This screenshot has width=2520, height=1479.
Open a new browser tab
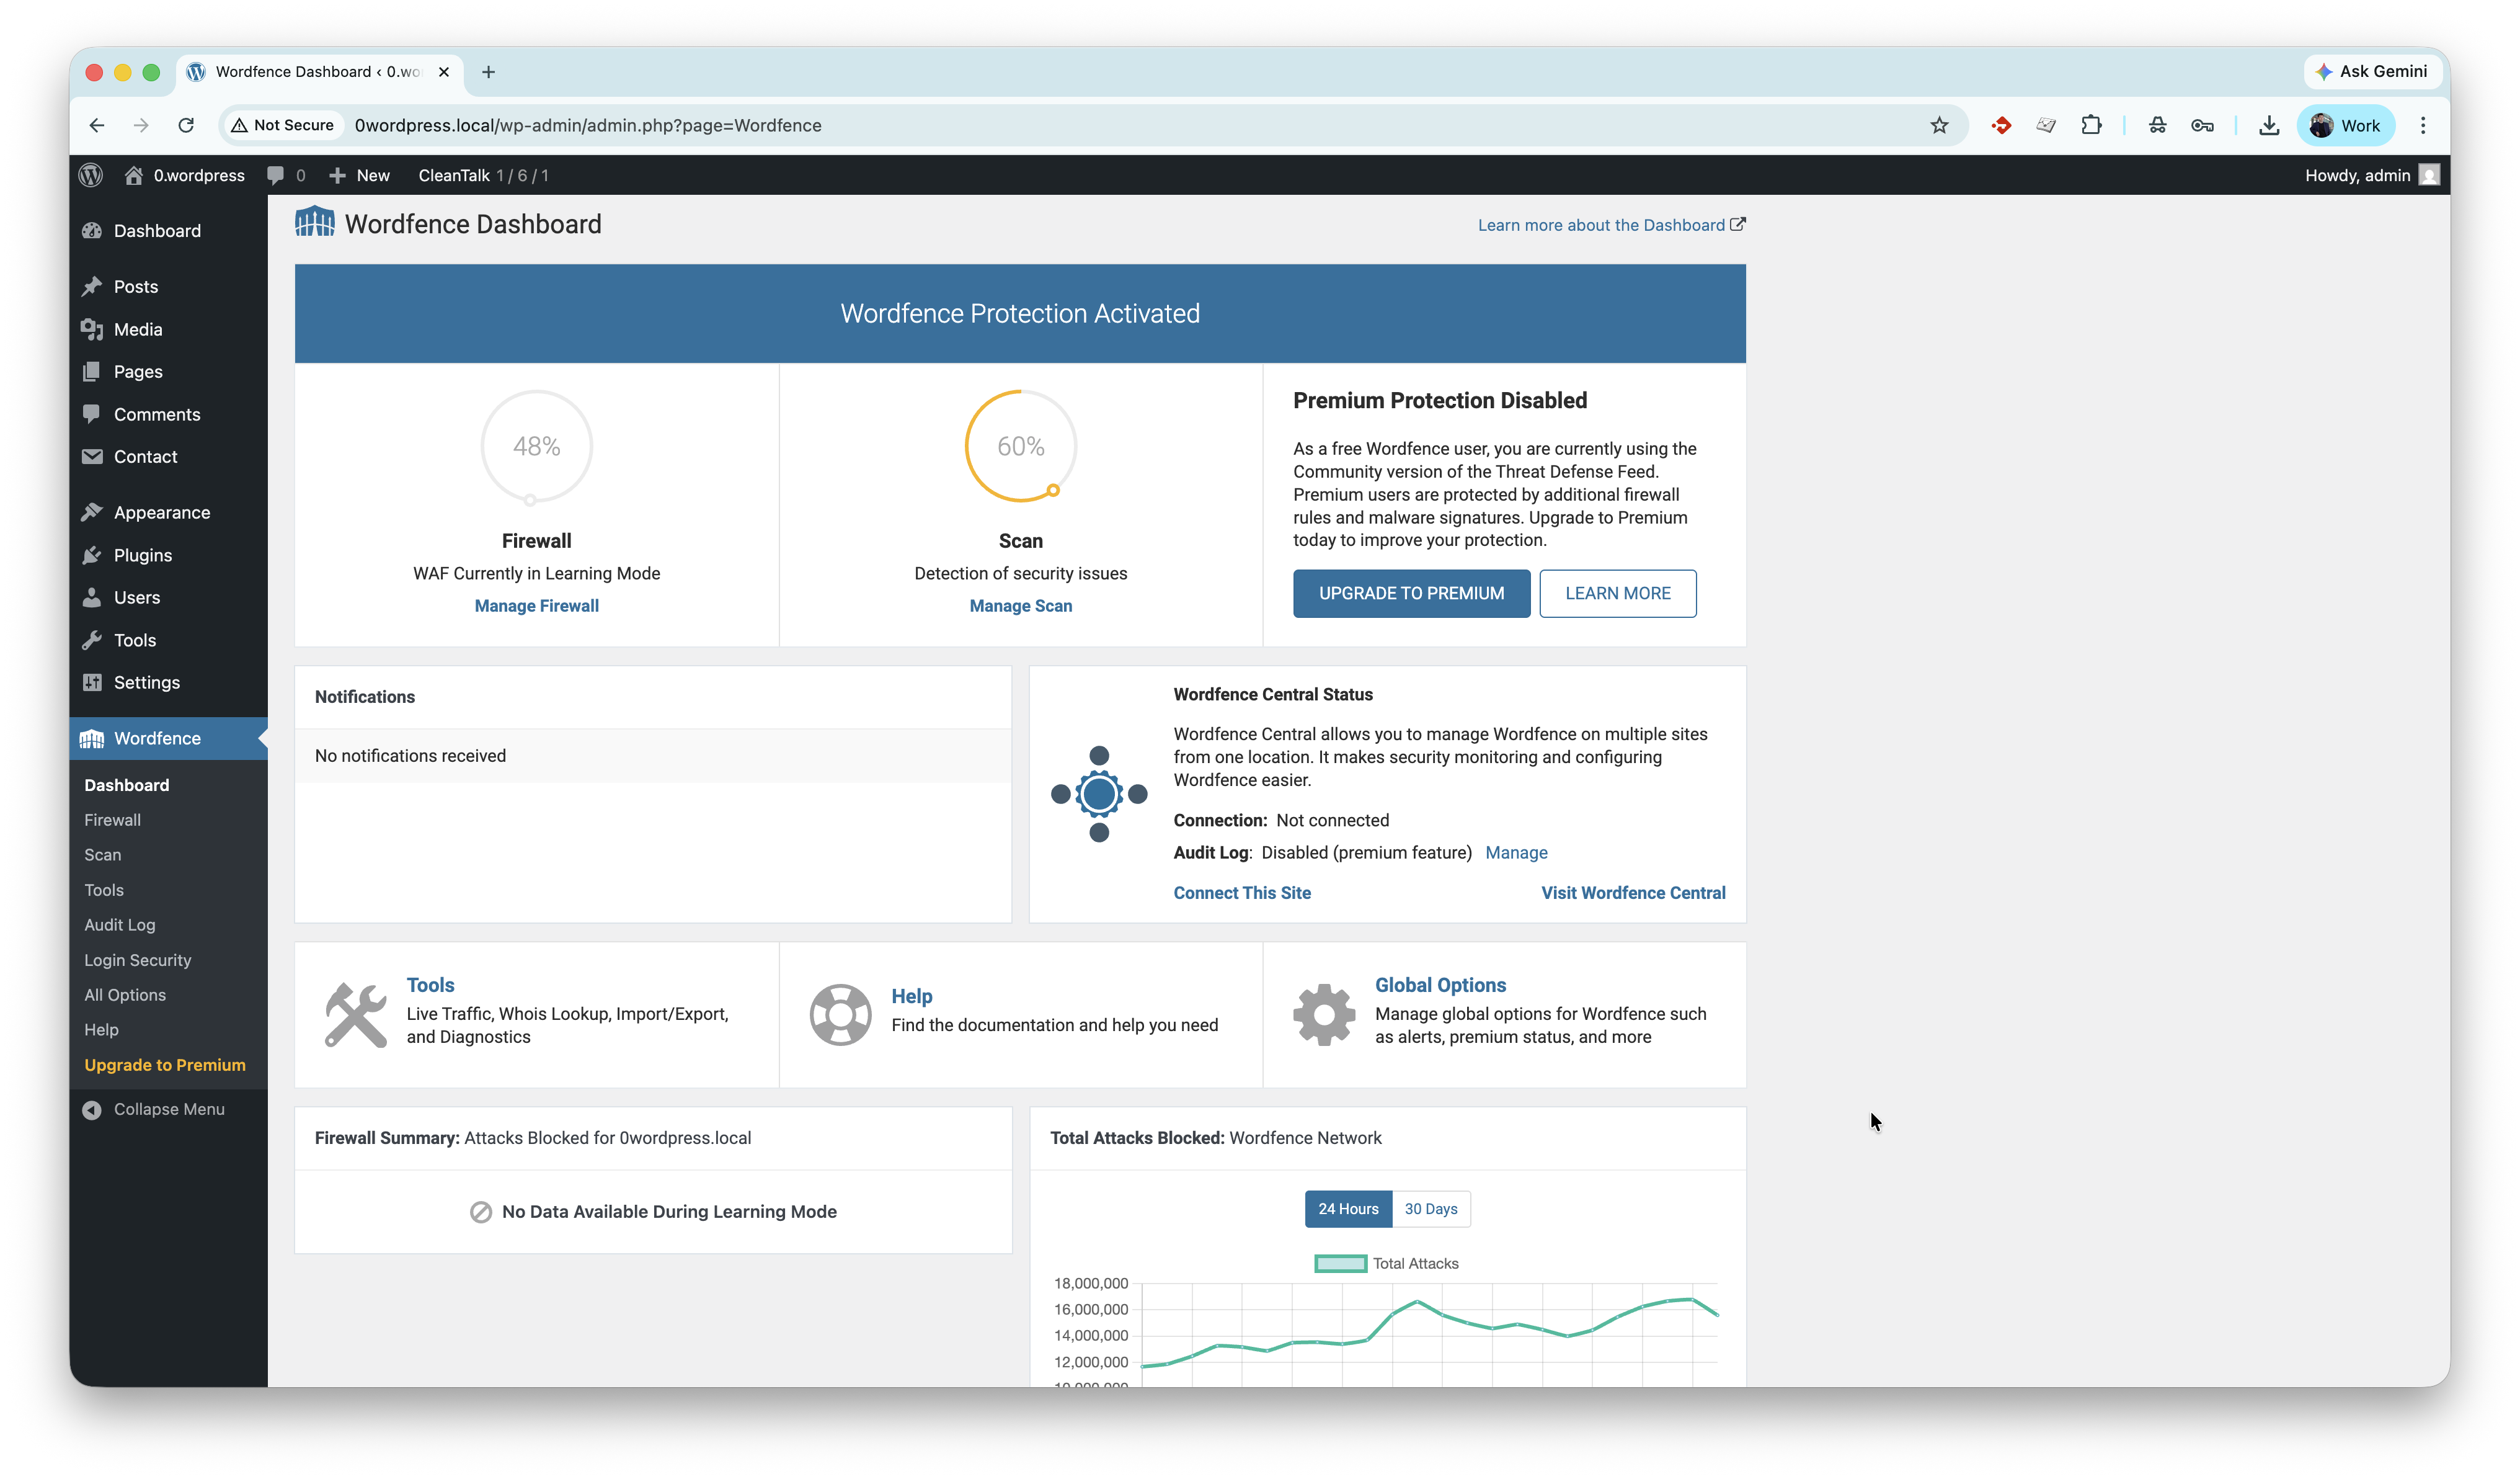[488, 72]
